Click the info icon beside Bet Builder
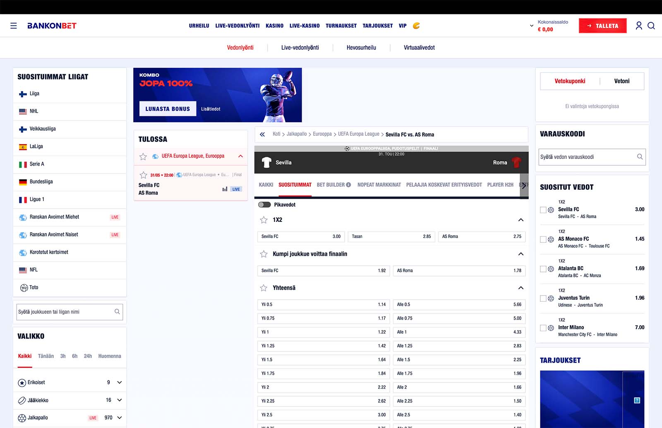 coord(348,185)
